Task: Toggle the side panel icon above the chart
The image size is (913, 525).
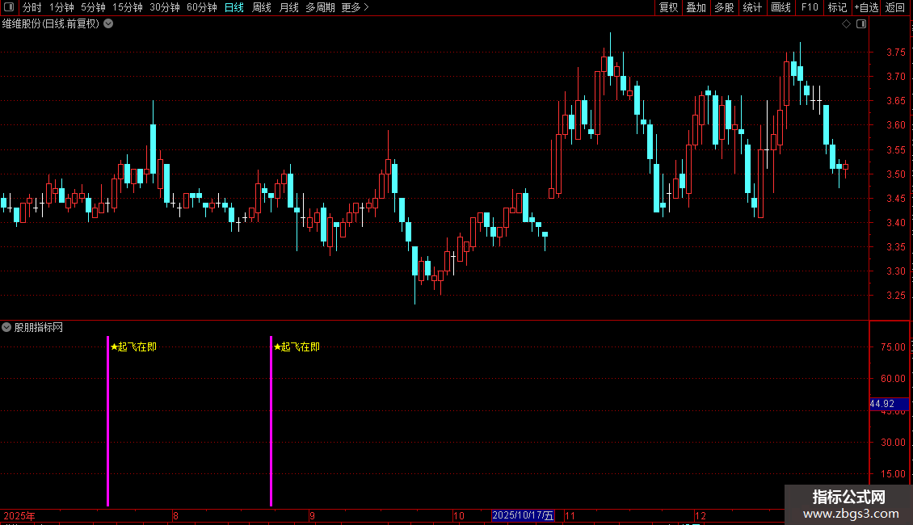Action: click(861, 24)
